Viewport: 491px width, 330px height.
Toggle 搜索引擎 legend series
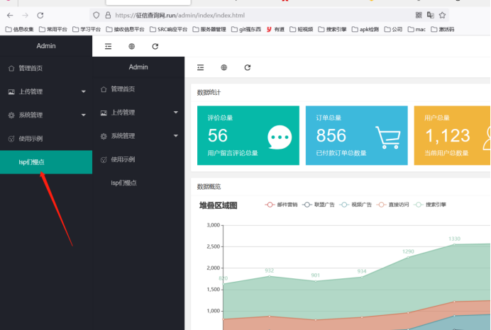[430, 205]
